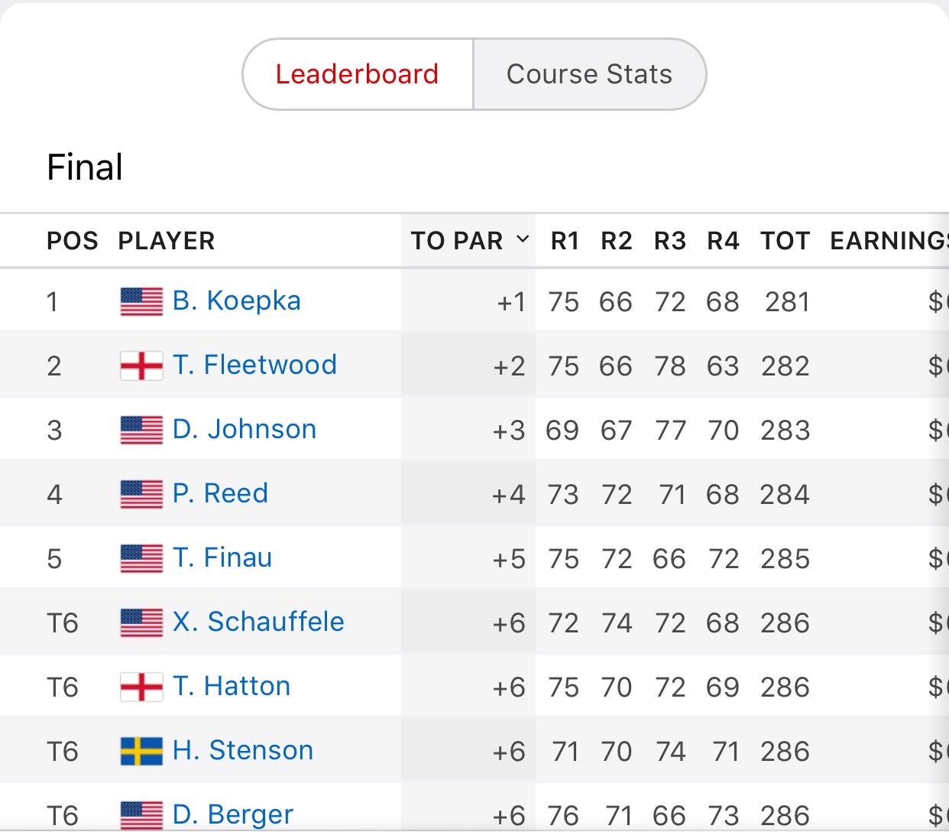The width and height of the screenshot is (949, 832).
Task: Click the USA flag next to X. Schauffele
Action: click(141, 622)
